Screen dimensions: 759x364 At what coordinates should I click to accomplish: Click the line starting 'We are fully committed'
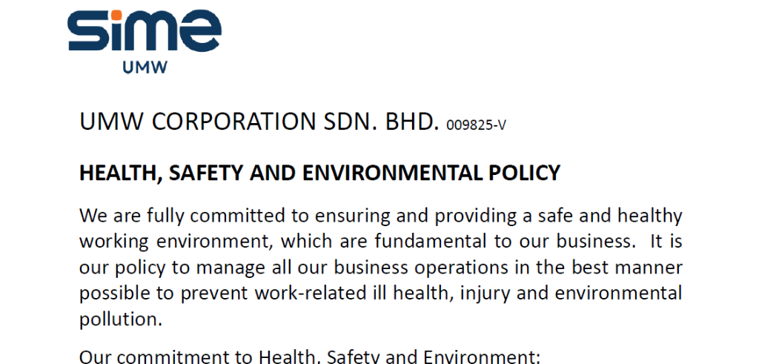click(380, 216)
